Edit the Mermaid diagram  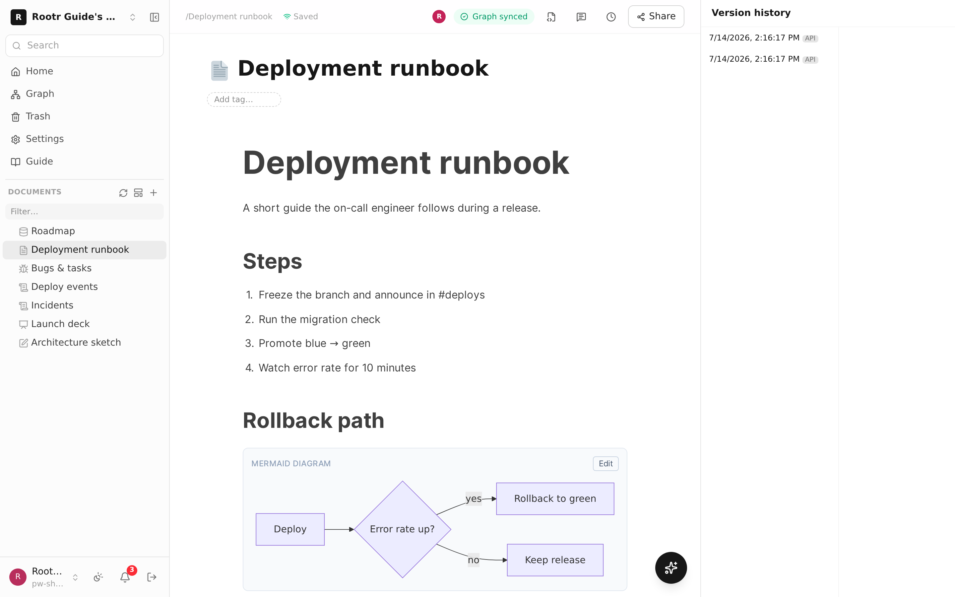point(605,464)
